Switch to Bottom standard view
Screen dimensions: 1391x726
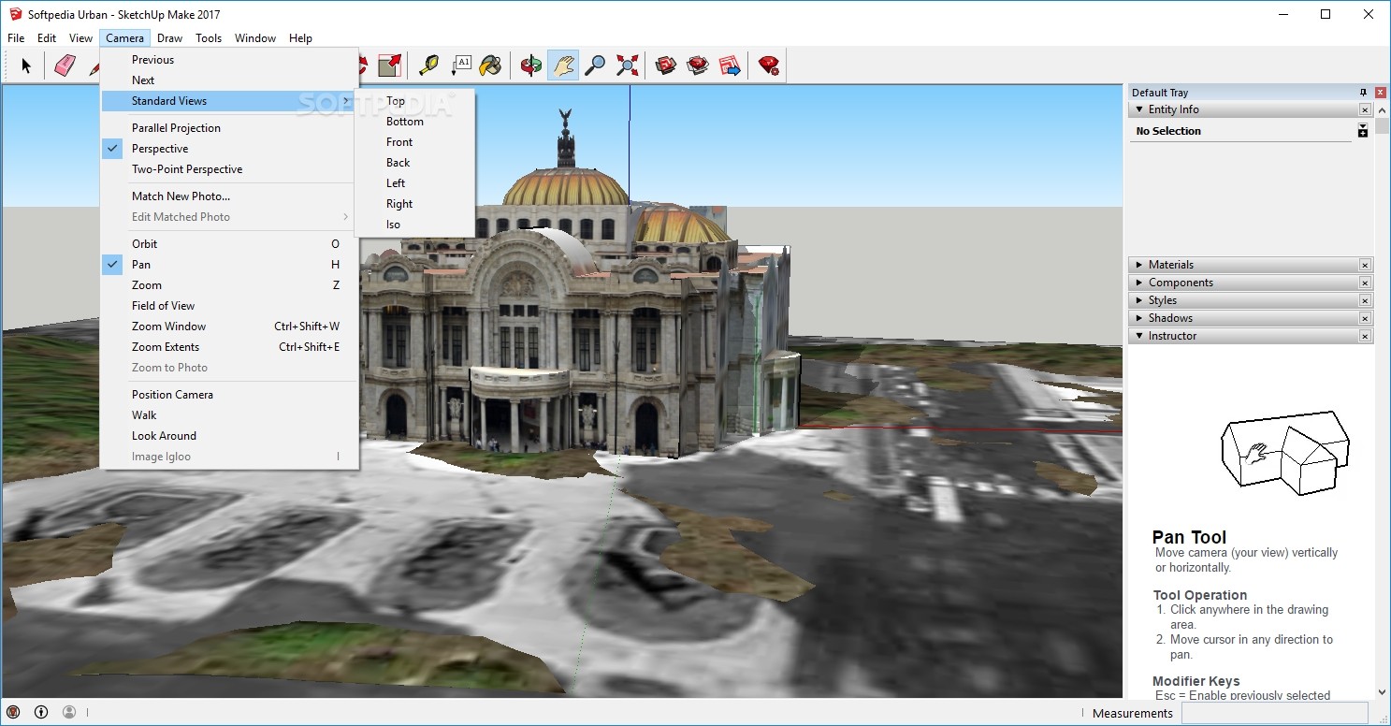(x=415, y=122)
